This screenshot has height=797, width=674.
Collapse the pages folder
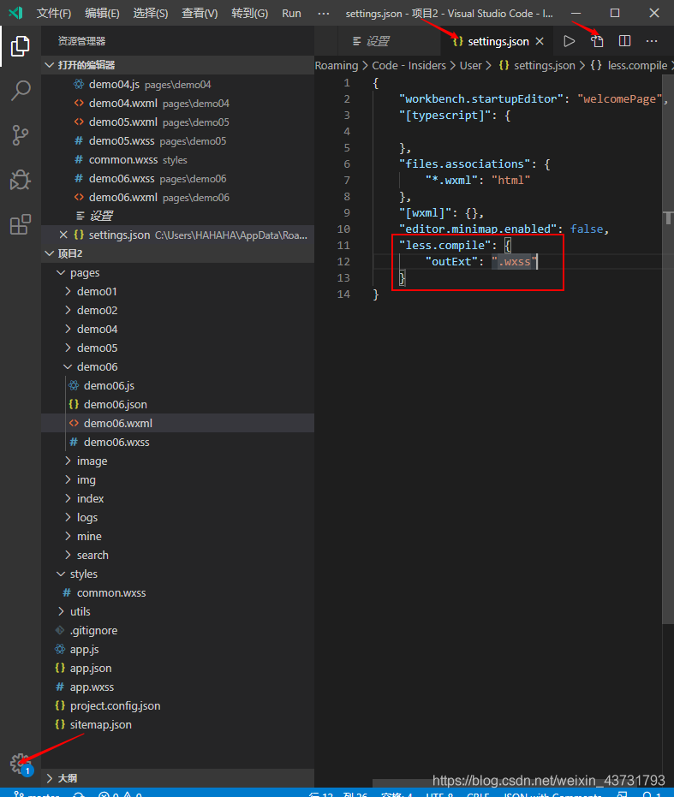(177, 273)
